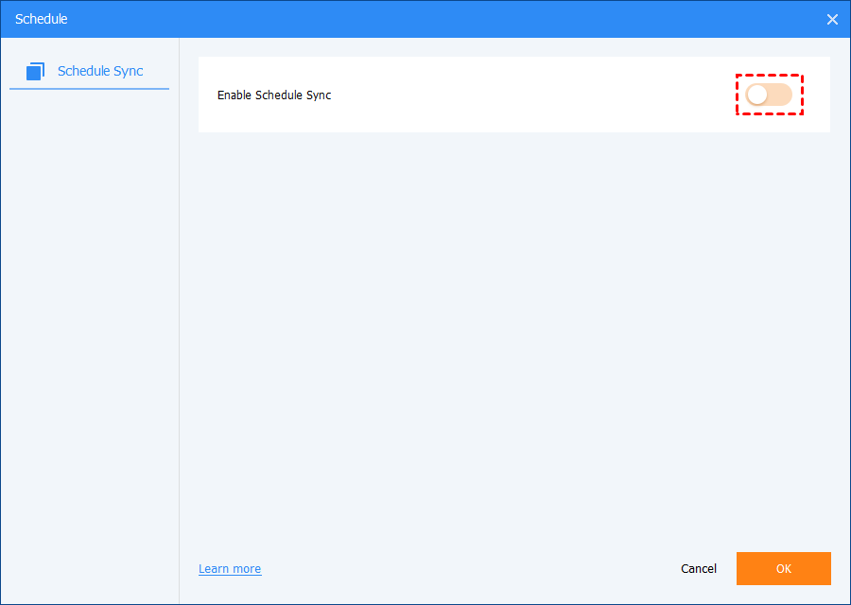Click the white Enable Schedule Sync row background
The height and width of the screenshot is (605, 851).
520,95
